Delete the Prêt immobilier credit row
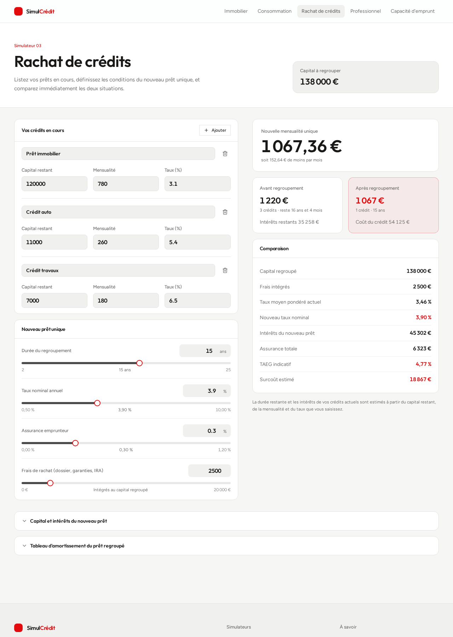453x637 pixels. [x=225, y=154]
